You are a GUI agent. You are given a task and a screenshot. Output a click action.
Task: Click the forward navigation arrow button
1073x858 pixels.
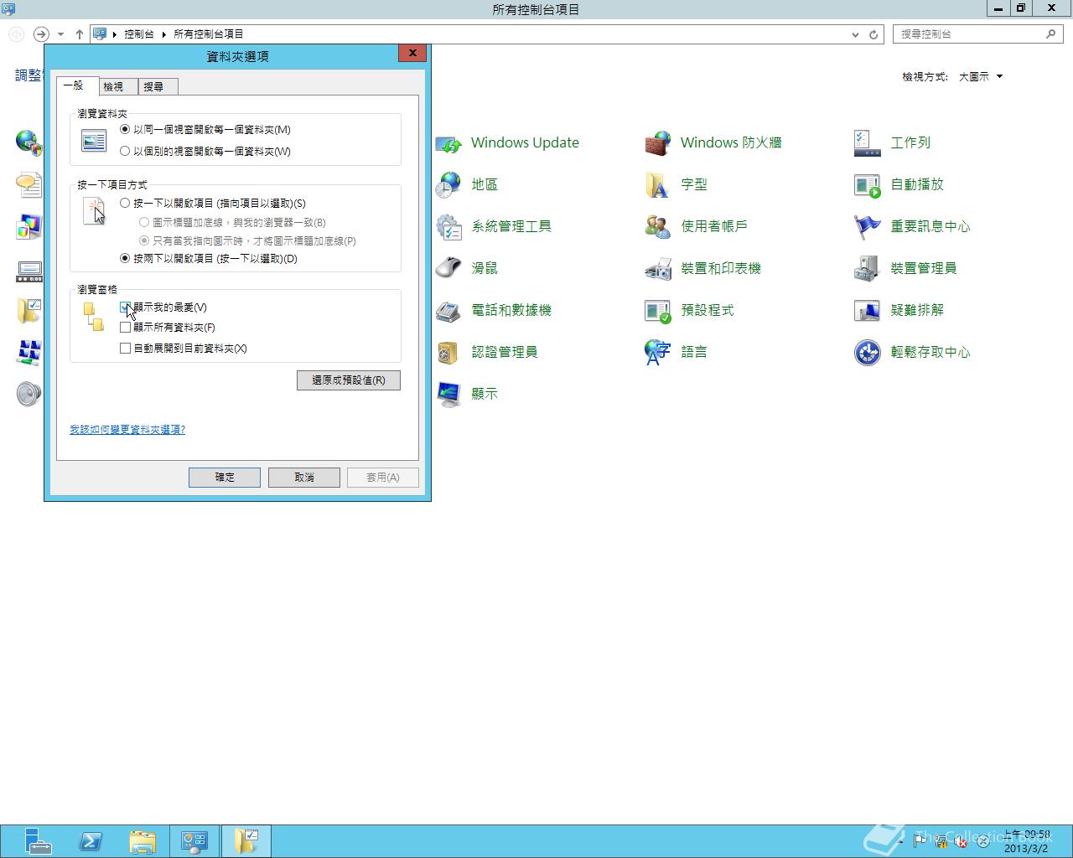click(x=41, y=34)
